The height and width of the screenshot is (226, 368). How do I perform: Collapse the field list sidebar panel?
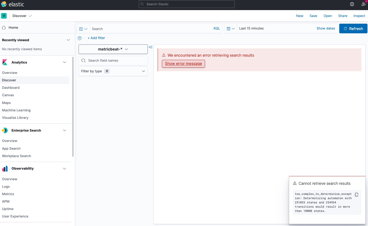pos(151,47)
